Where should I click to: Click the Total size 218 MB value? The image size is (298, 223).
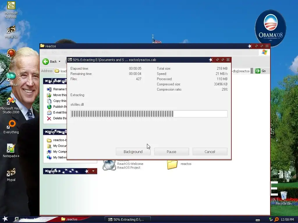tap(222, 69)
